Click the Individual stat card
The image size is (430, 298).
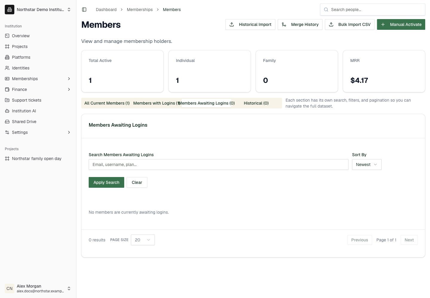(210, 71)
